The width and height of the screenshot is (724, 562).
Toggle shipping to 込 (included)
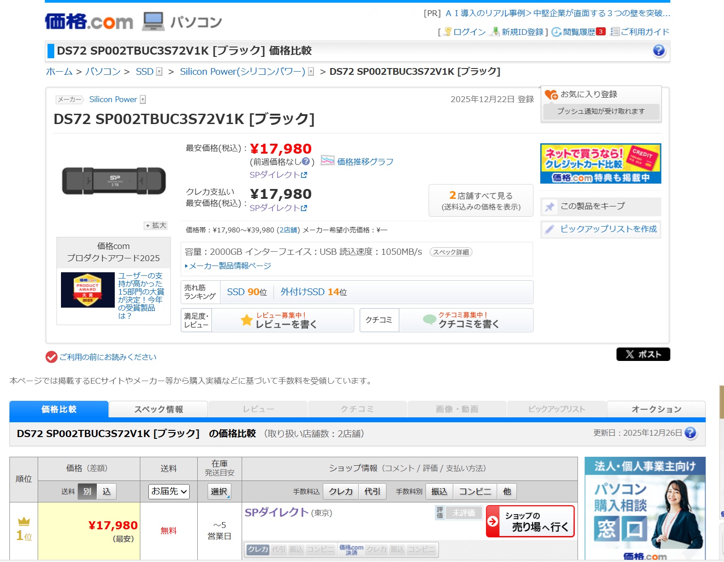click(106, 491)
